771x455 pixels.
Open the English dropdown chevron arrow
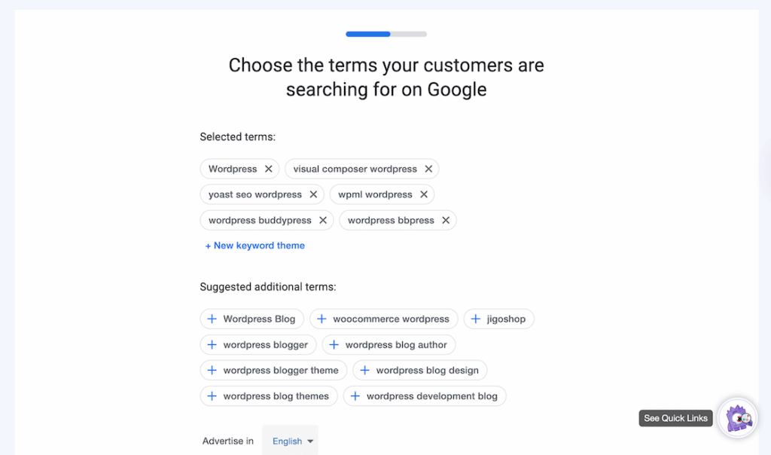tap(309, 441)
